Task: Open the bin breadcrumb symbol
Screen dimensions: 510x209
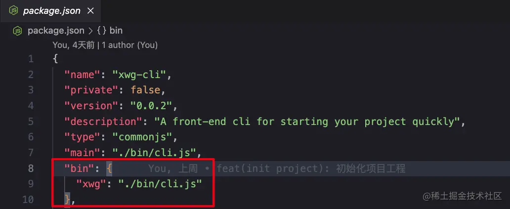Action: 116,31
